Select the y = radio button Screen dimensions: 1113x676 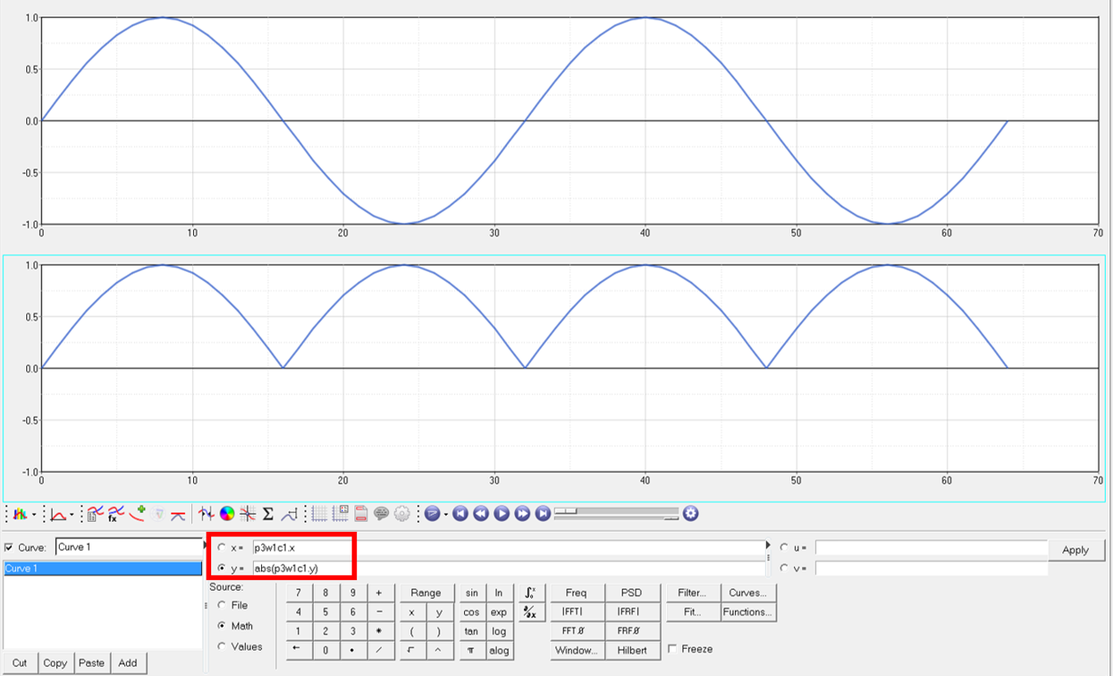click(x=223, y=568)
